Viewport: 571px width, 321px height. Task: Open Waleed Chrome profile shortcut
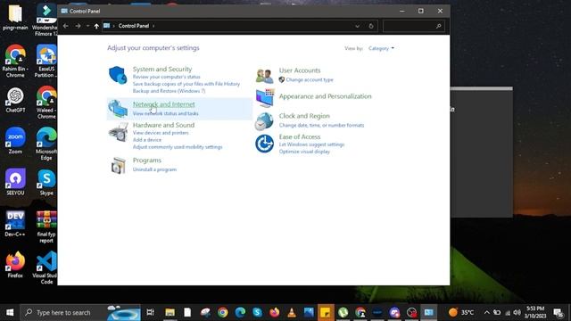[x=46, y=103]
